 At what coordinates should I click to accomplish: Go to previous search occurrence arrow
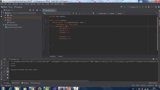click(x=73, y=13)
